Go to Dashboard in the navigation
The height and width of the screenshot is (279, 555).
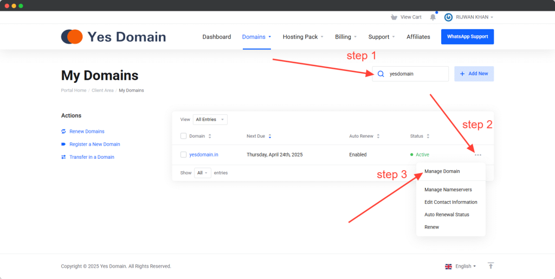point(217,37)
